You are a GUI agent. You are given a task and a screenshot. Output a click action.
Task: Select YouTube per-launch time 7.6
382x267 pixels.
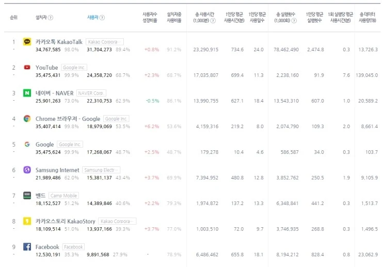346,75
